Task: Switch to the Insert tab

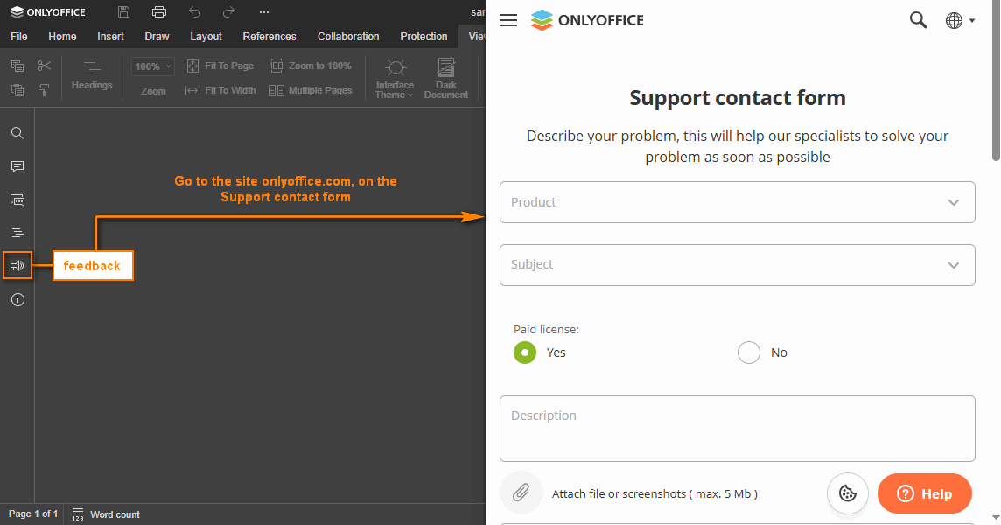Action: (x=110, y=37)
